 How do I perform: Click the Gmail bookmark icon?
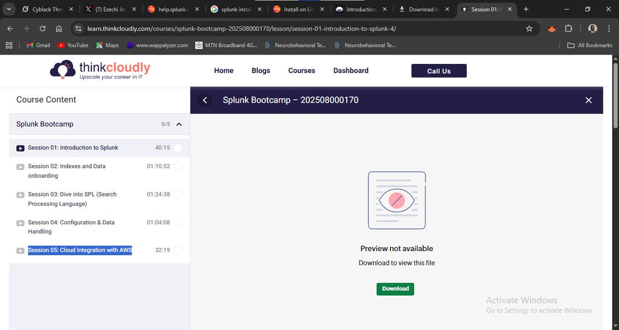pos(30,45)
